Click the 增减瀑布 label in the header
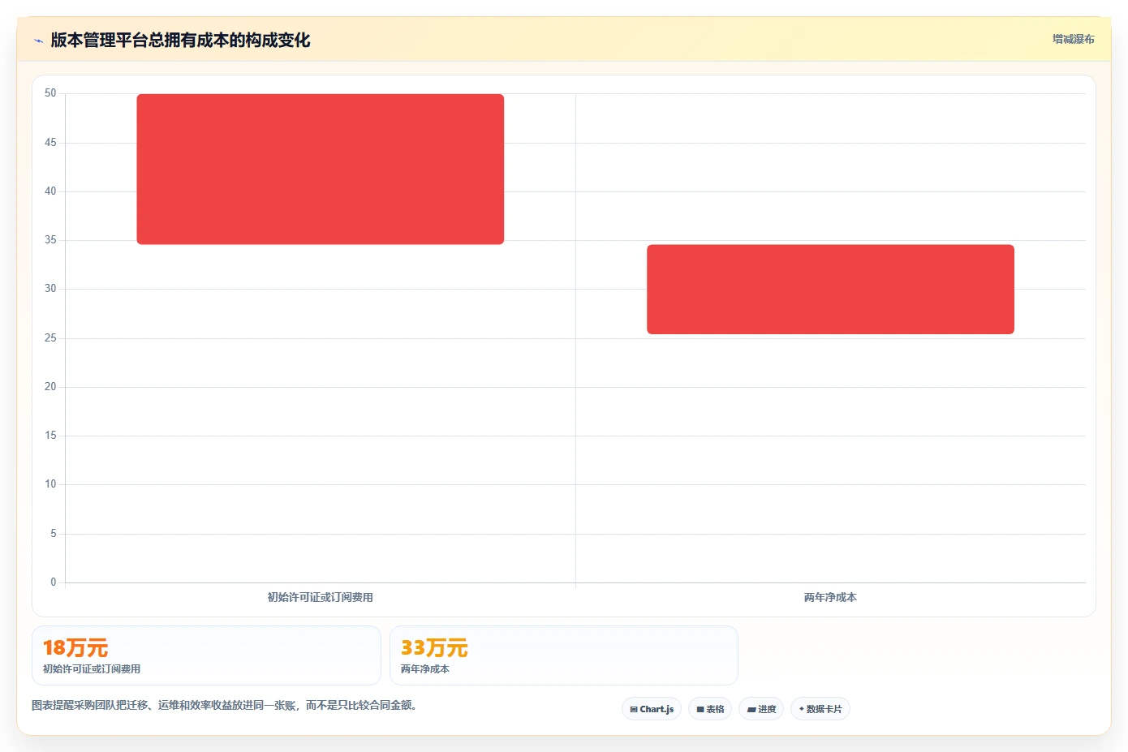This screenshot has height=752, width=1128. (x=1073, y=39)
